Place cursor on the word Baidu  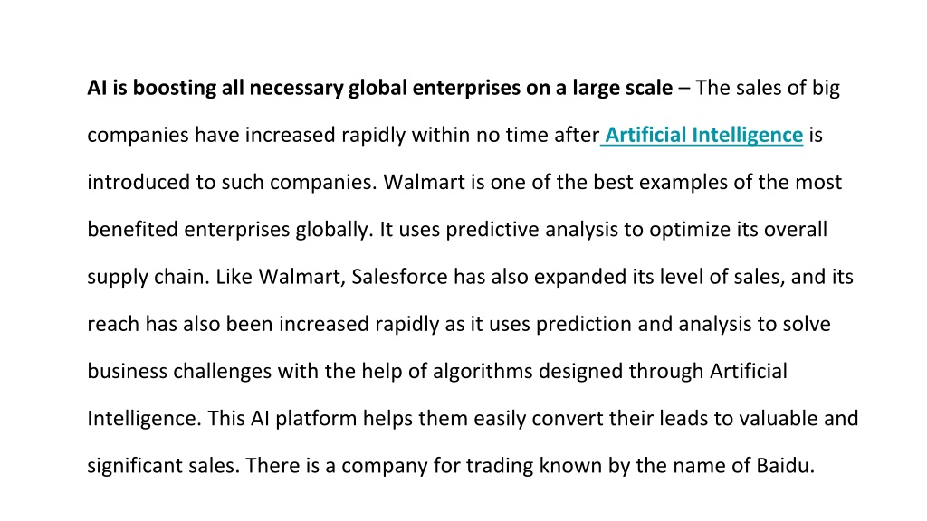pos(783,466)
